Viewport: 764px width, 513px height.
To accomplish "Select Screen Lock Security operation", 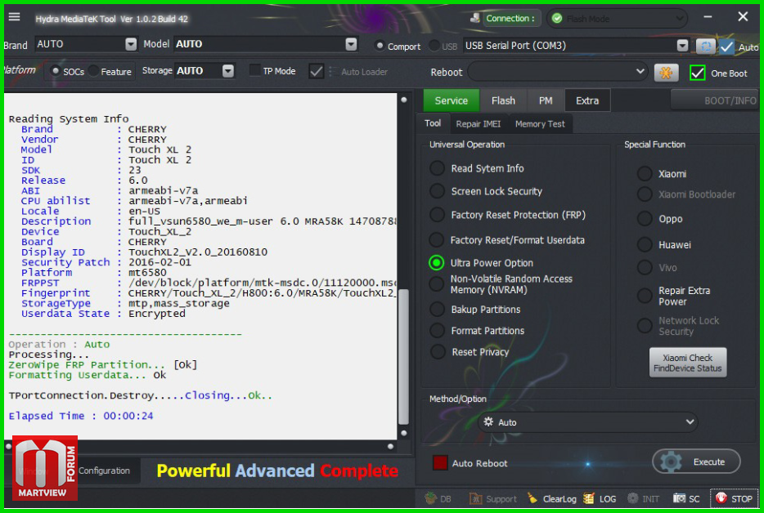I will coord(437,191).
